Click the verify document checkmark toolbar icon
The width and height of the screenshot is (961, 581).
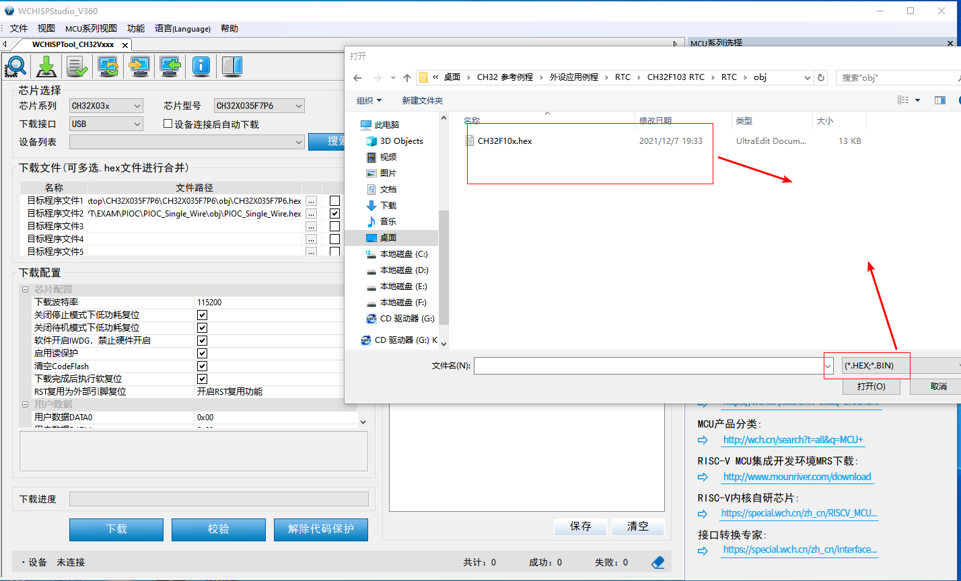pos(76,66)
